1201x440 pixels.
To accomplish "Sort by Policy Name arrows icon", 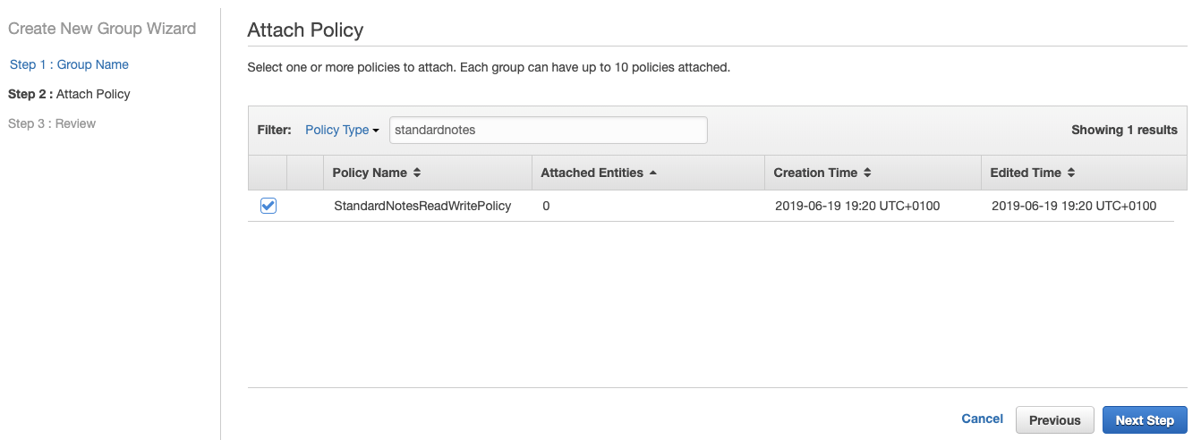I will tap(417, 173).
